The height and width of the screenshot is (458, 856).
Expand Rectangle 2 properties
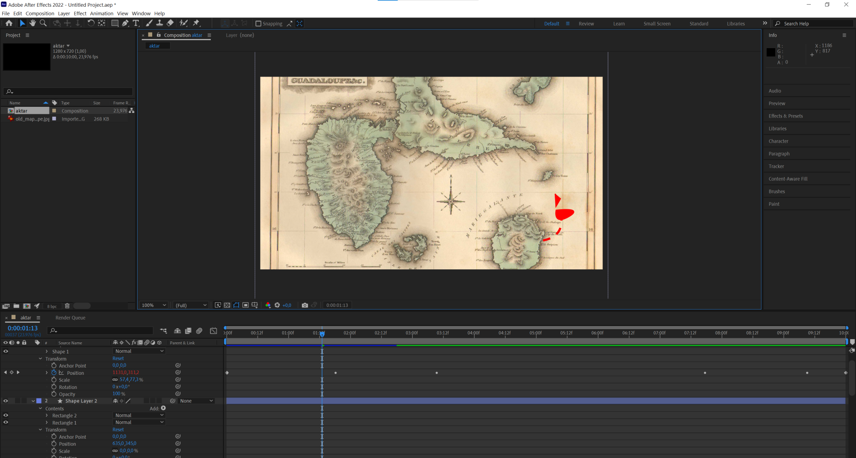click(46, 415)
